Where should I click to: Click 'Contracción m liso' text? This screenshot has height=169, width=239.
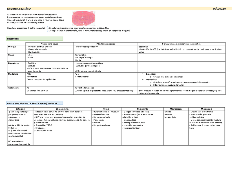44,131
